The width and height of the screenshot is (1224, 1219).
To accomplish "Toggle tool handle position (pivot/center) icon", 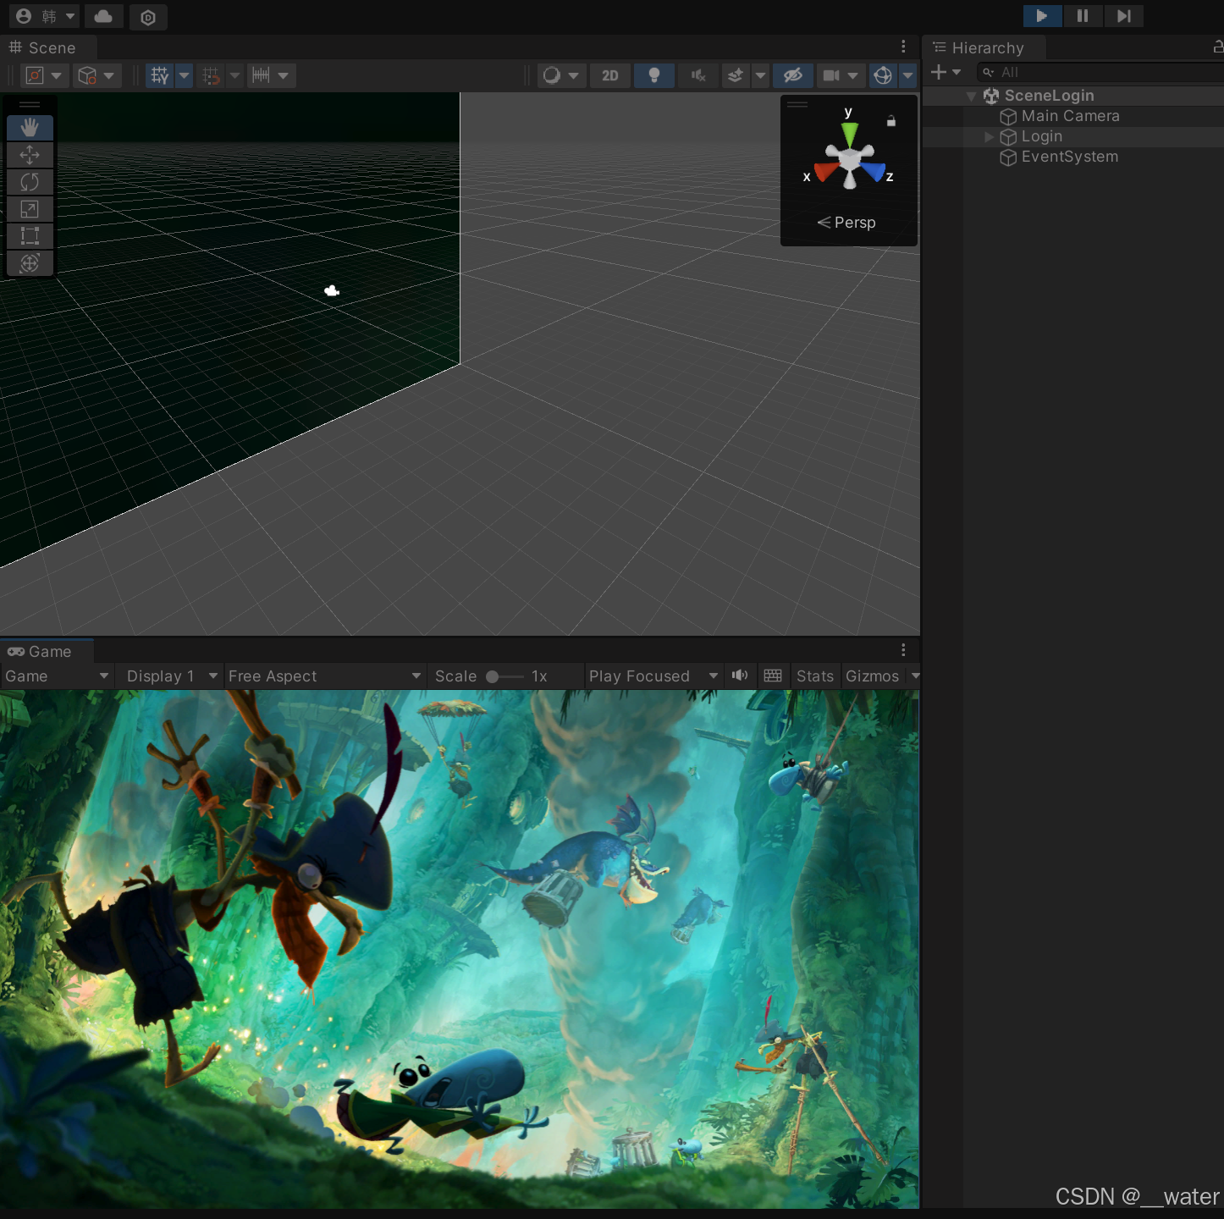I will coord(35,75).
